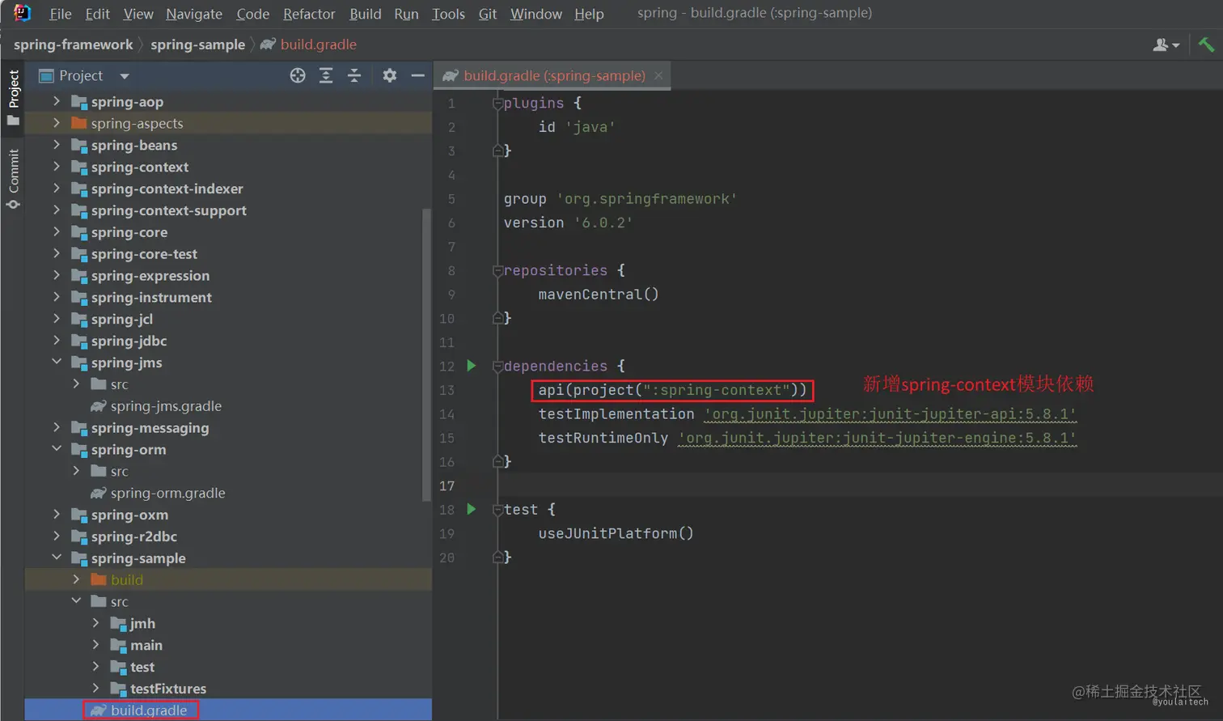Viewport: 1223px width, 721px height.
Task: Select the spring-jdbc module
Action: tap(129, 341)
